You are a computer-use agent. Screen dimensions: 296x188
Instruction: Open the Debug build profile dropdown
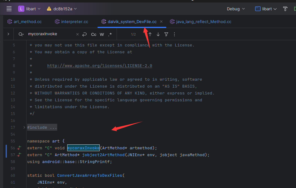[236, 9]
